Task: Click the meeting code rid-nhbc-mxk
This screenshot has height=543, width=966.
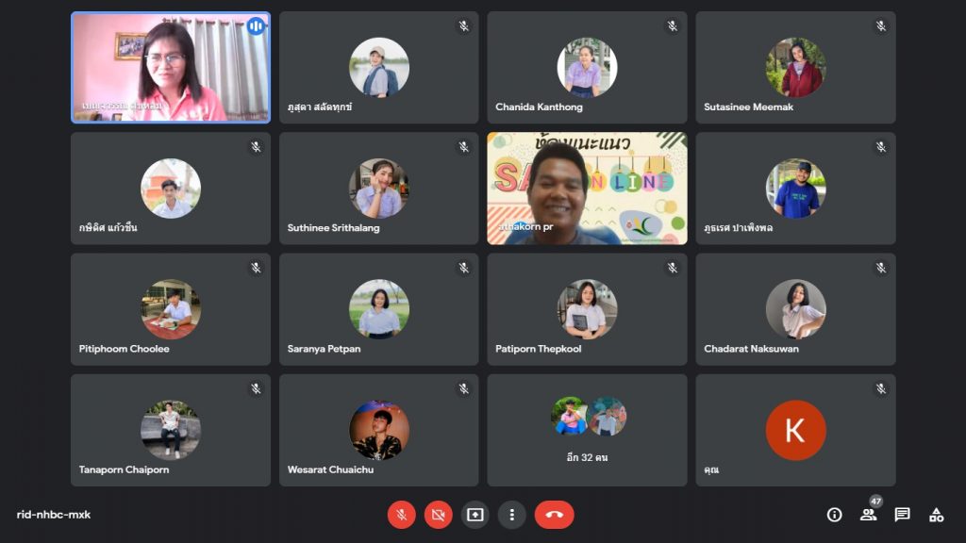Action: 54,515
